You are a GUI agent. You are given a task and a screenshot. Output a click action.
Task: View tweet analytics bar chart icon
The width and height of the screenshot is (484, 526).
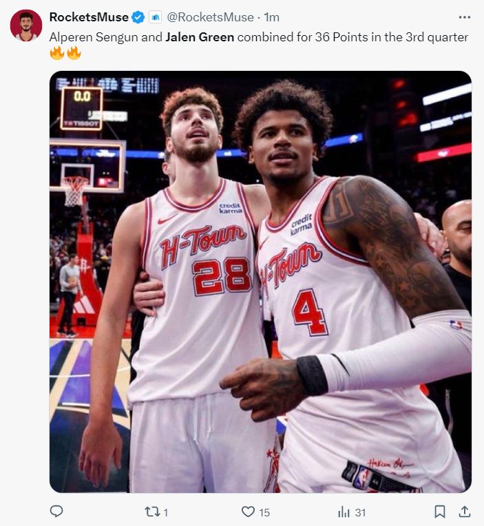344,512
